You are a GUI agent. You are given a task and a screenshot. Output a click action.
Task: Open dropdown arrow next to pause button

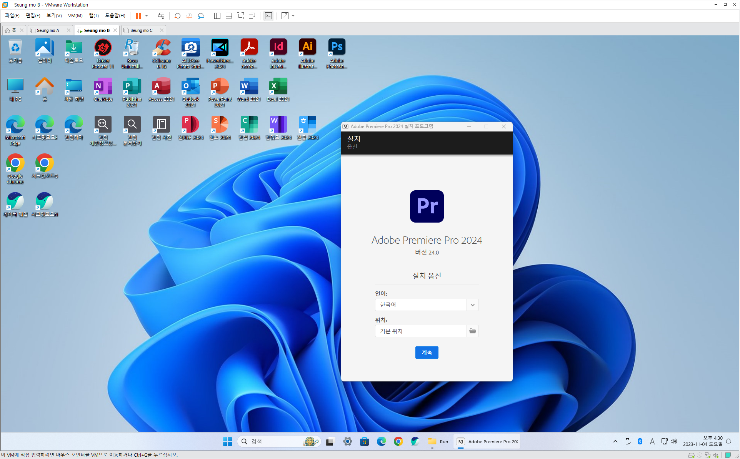147,16
